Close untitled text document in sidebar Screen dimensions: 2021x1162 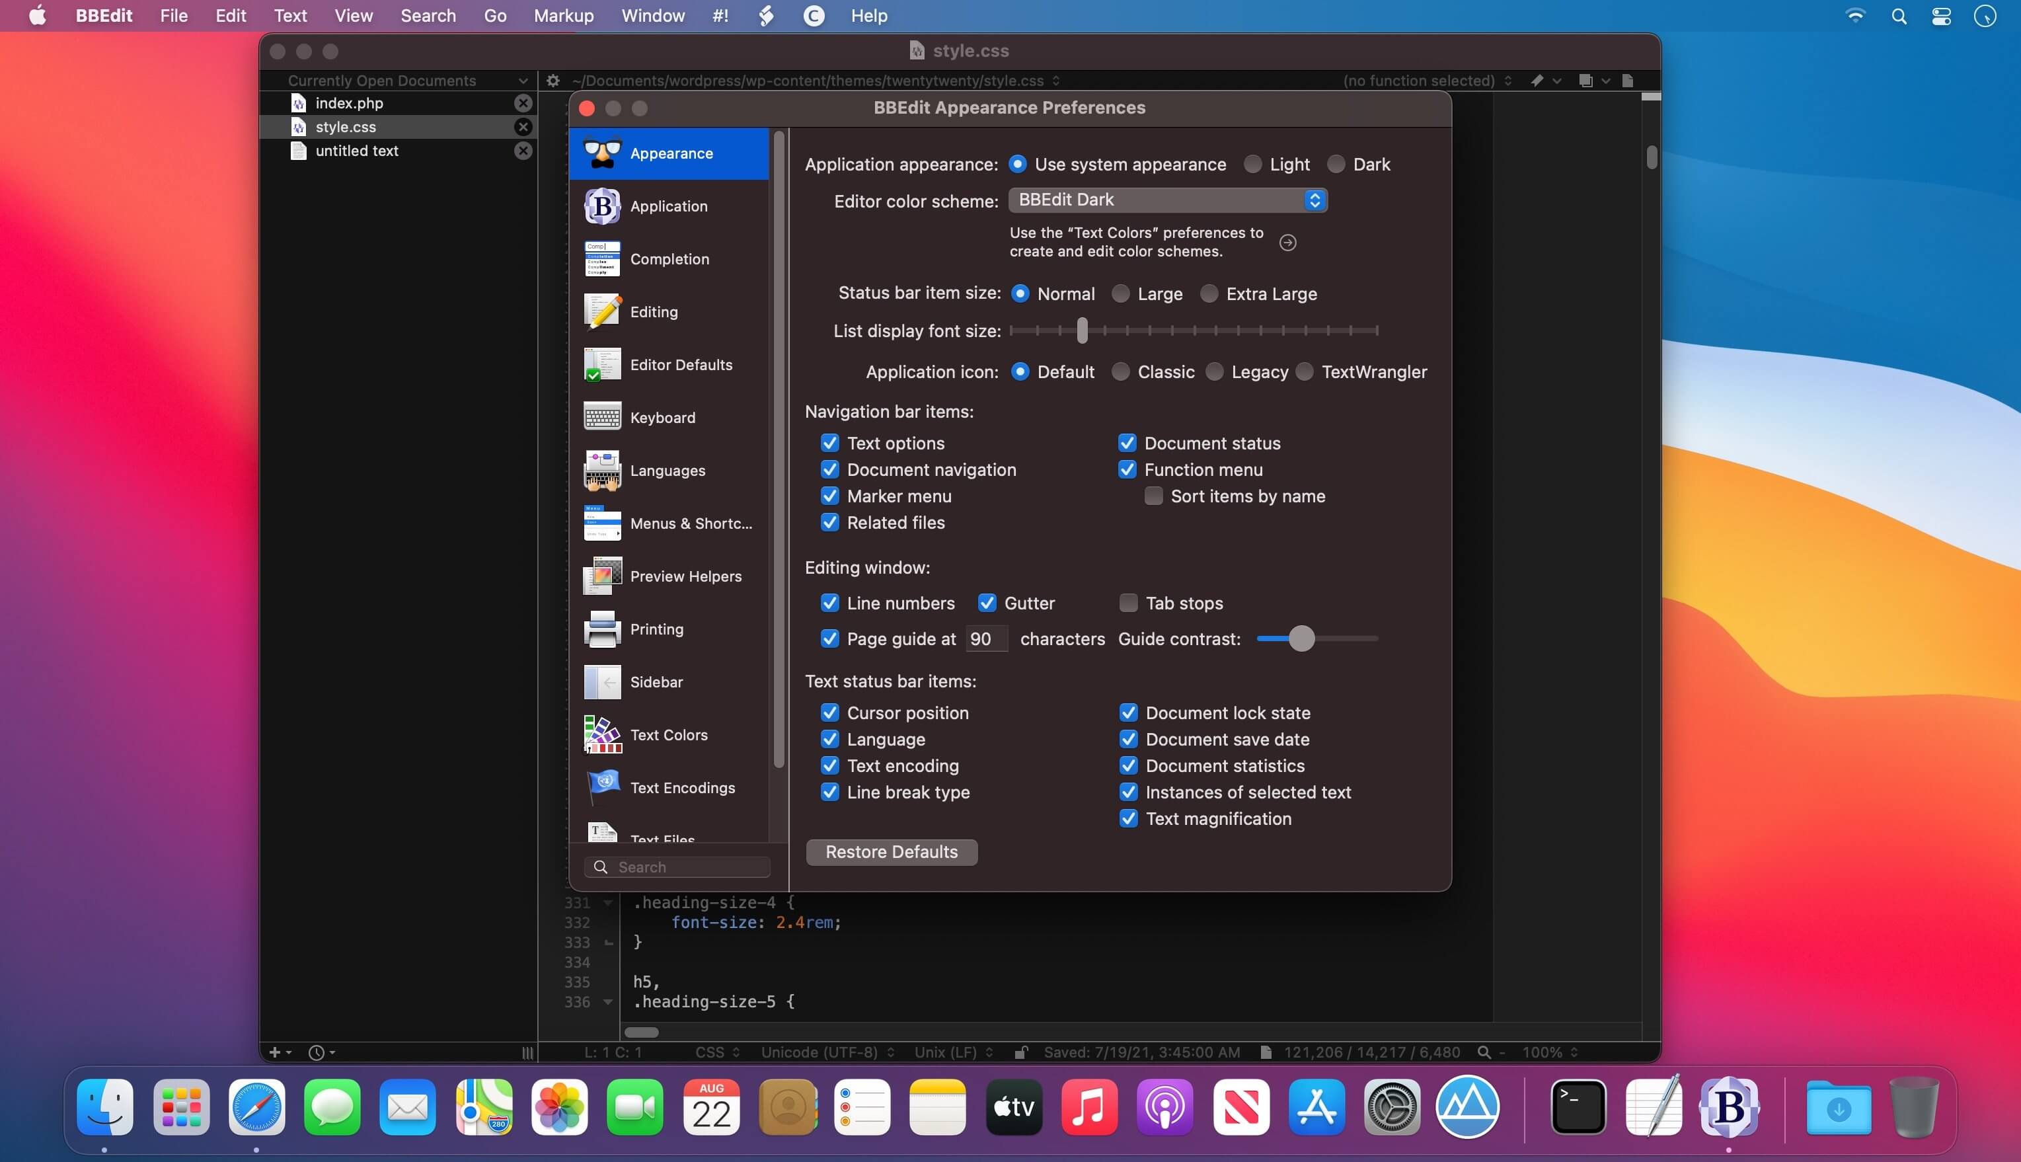click(x=523, y=151)
